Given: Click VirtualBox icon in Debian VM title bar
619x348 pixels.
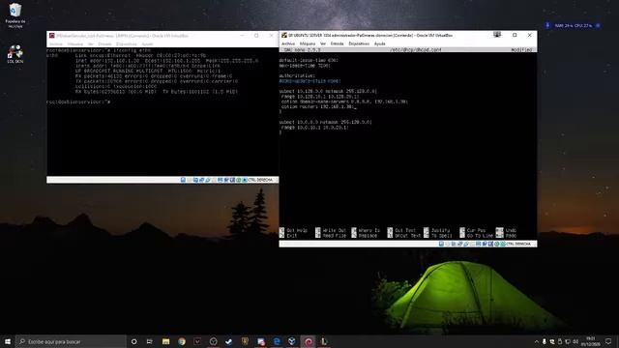Looking at the screenshot, I should click(51, 36).
